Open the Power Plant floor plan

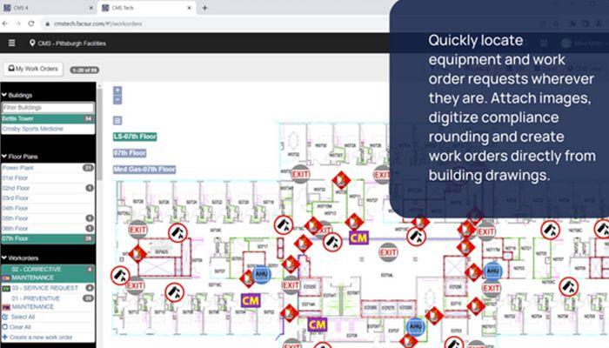[x=48, y=168]
